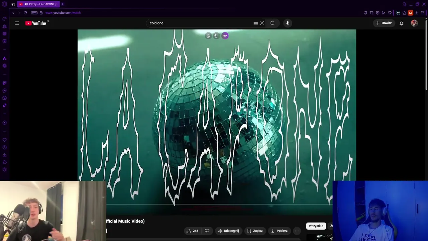The width and height of the screenshot is (428, 241).
Task: Open the pinboard pin icon in toolbar
Action: 365,13
